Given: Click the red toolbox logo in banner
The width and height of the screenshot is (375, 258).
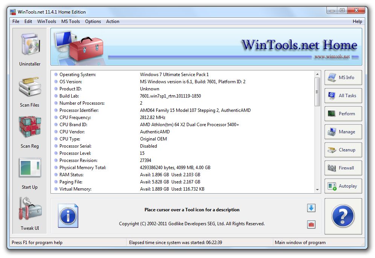Looking at the screenshot, I should pyautogui.click(x=86, y=49).
